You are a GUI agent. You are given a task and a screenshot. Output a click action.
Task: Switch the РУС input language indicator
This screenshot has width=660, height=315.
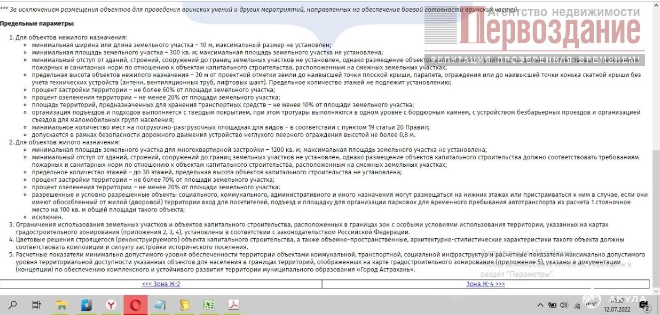coord(591,305)
